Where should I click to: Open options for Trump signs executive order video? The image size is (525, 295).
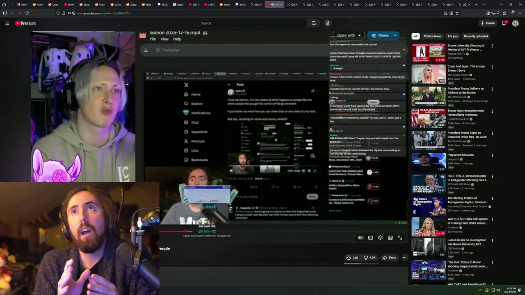click(x=492, y=111)
